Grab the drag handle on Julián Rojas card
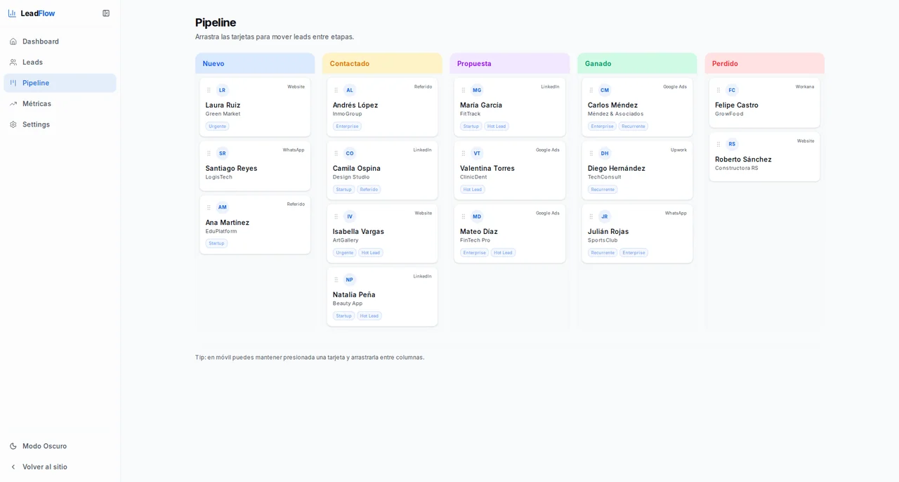The height and width of the screenshot is (482, 899). (591, 216)
